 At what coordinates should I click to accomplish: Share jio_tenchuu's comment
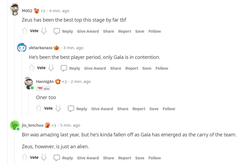tap(108, 158)
